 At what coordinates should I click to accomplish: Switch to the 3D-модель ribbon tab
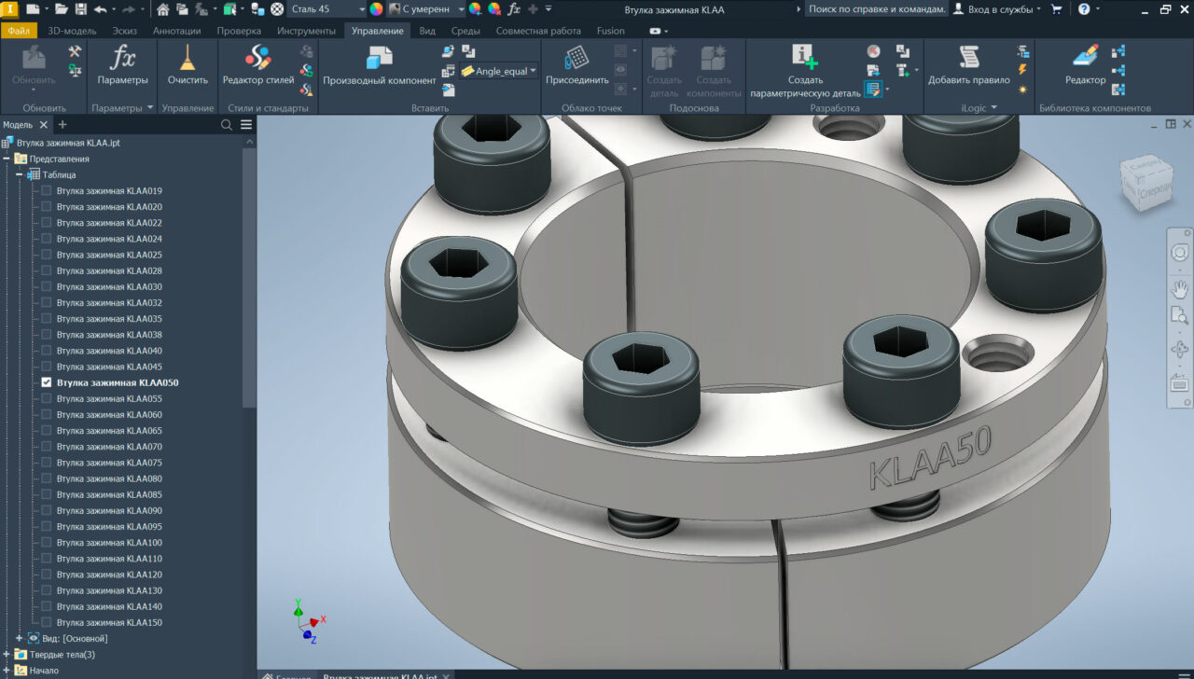pos(72,31)
